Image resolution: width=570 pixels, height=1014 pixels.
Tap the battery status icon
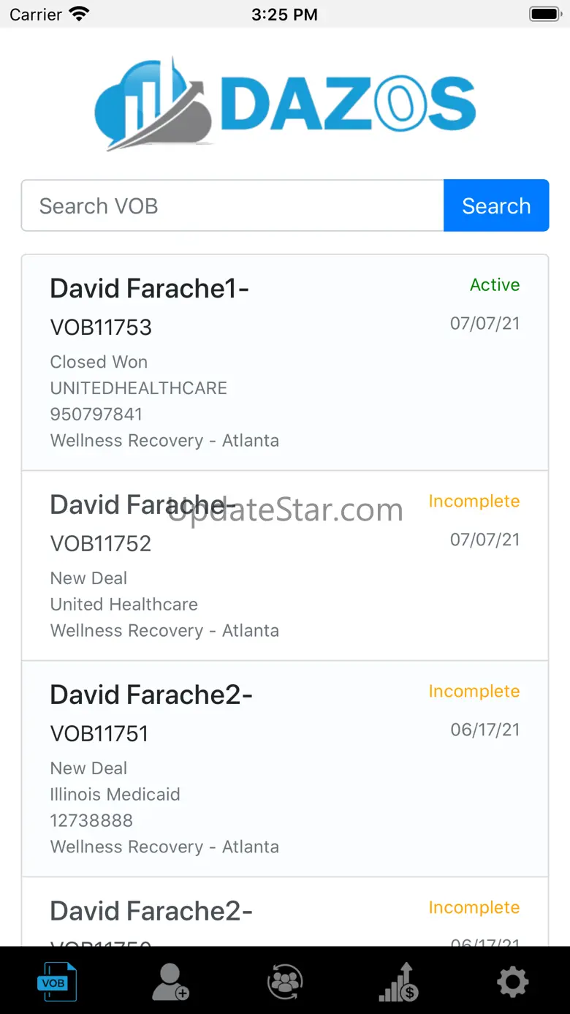click(544, 14)
